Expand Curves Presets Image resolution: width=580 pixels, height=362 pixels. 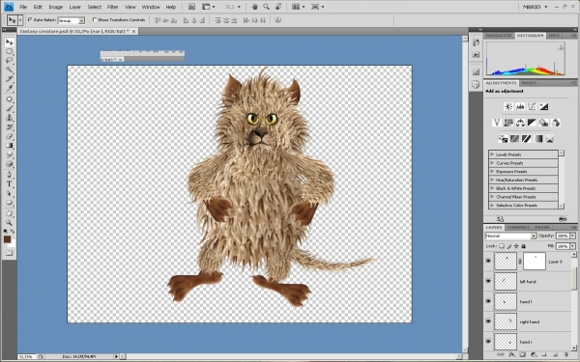pyautogui.click(x=492, y=163)
